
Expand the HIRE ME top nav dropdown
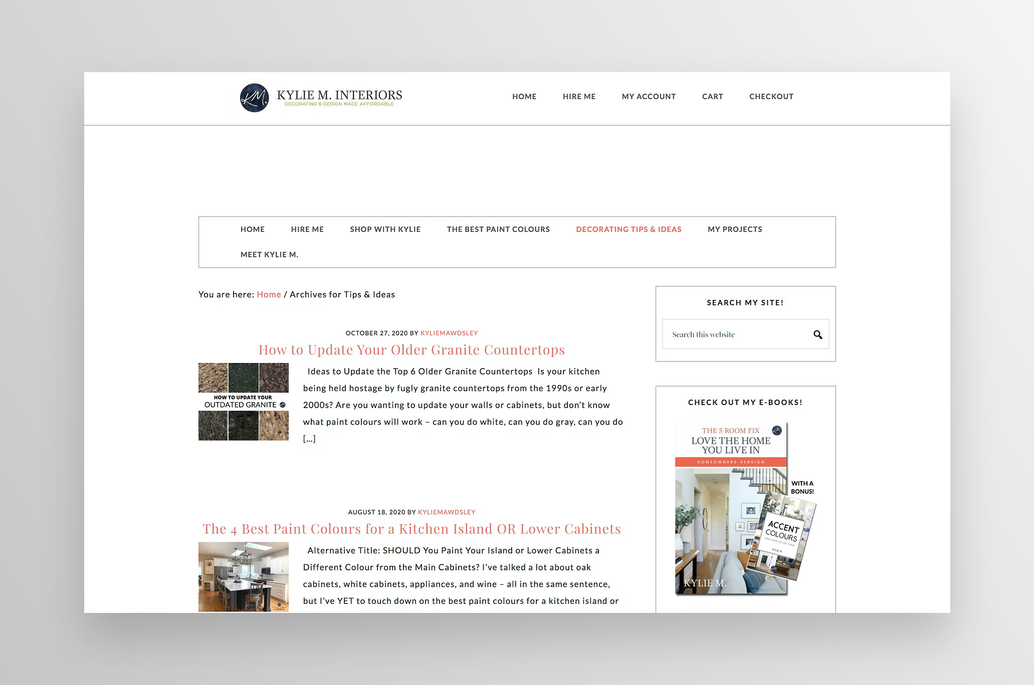[578, 96]
